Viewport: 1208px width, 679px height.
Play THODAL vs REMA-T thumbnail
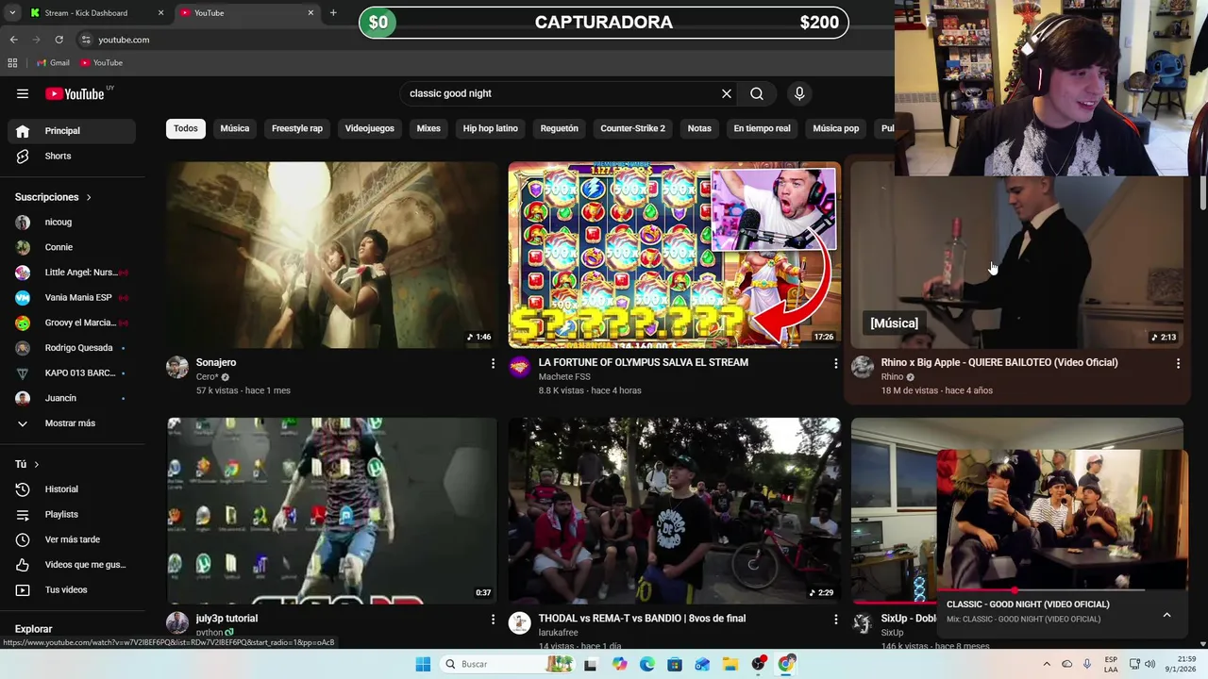click(x=674, y=510)
